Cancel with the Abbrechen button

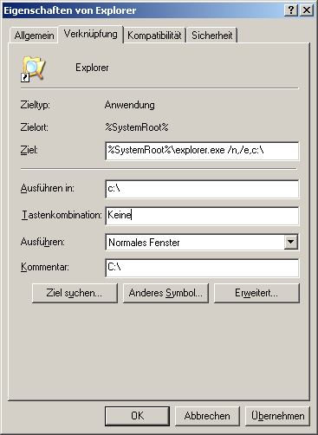coord(207,416)
